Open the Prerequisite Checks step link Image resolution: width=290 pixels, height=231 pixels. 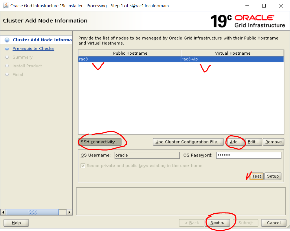click(x=33, y=49)
